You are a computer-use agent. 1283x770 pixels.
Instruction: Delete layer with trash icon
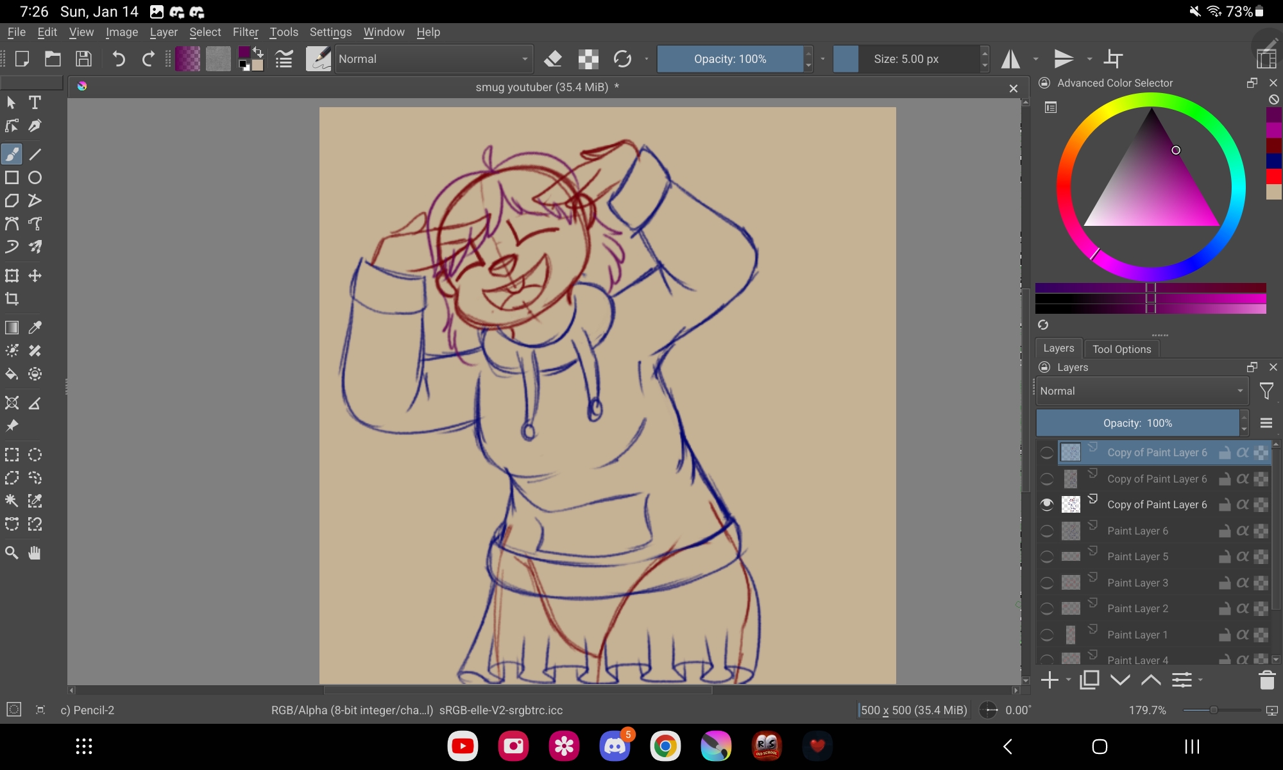[x=1266, y=680]
